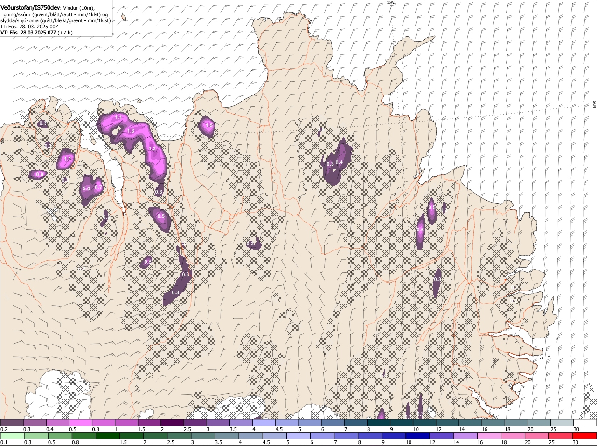
Task: Pick the dark teal snow swatch at 8
Action: tap(378, 423)
